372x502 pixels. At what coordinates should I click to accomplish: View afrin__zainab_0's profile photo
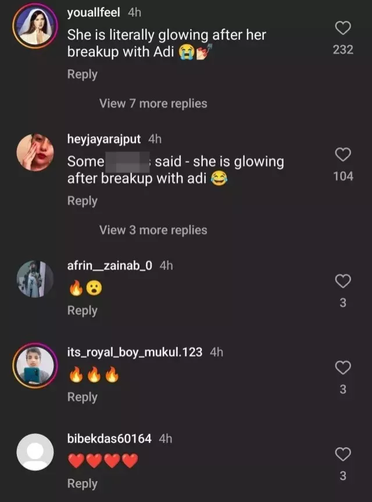[x=35, y=279]
